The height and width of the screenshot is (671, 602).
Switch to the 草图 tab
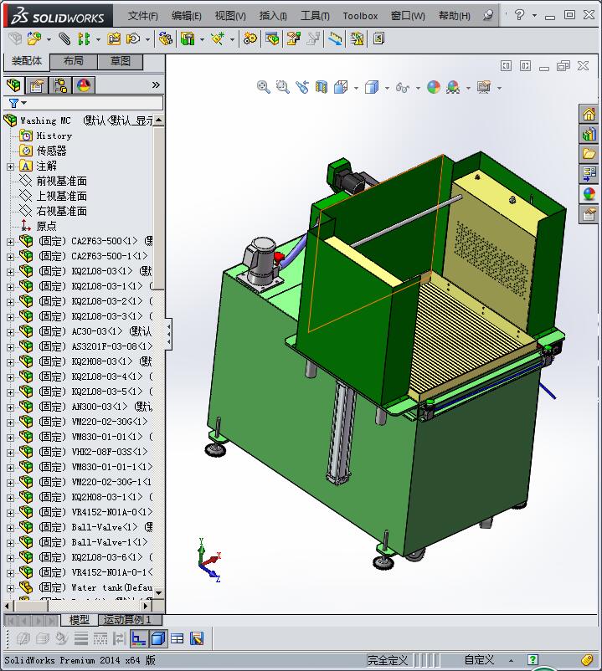click(x=121, y=61)
